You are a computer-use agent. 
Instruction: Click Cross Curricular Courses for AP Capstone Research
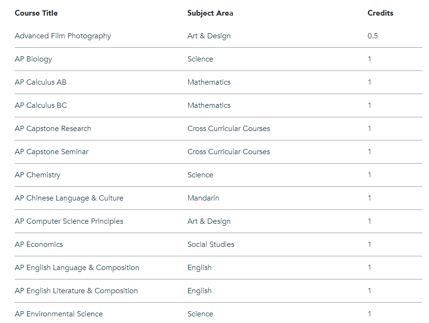coord(228,129)
